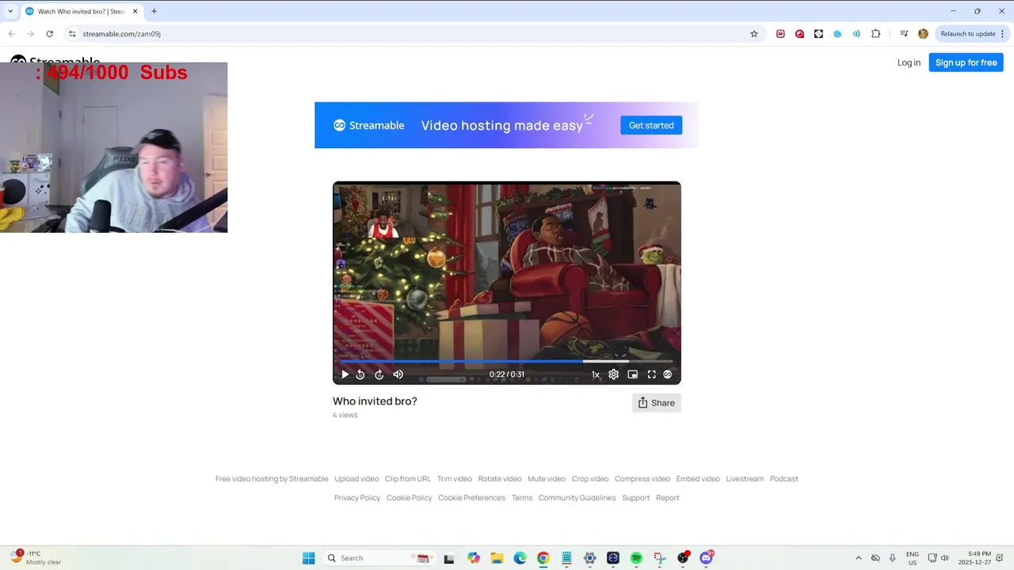Open Spotify from the taskbar
Viewport: 1014px width, 570px height.
(x=636, y=558)
